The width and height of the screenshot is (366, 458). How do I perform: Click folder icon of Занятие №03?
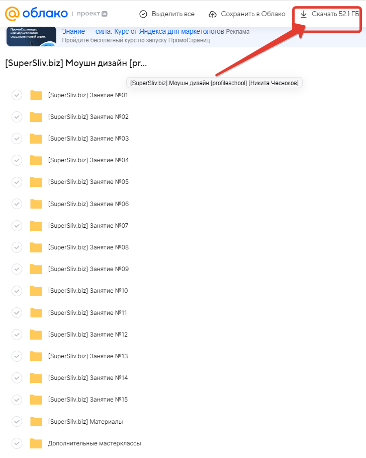tap(36, 139)
